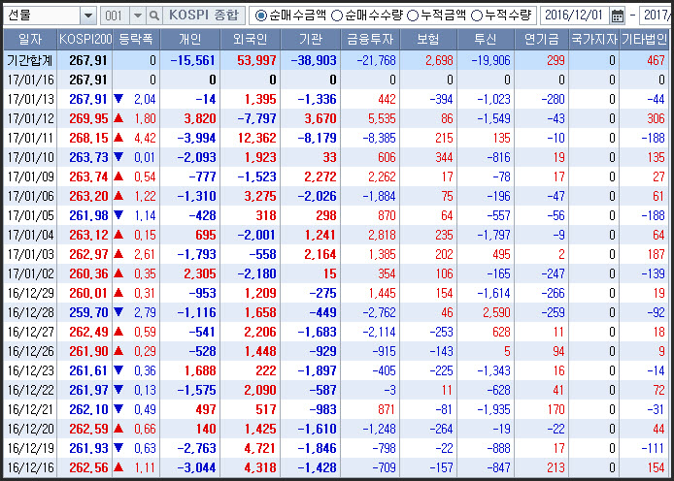This screenshot has width=674, height=481.
Task: Click the 외국인 column header
Action: (x=251, y=40)
